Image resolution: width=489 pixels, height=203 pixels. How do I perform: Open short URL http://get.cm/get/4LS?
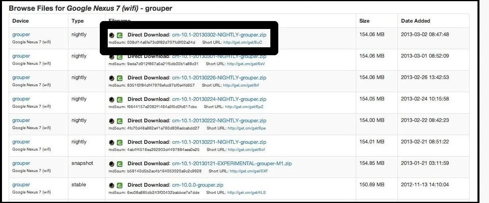[246, 192]
